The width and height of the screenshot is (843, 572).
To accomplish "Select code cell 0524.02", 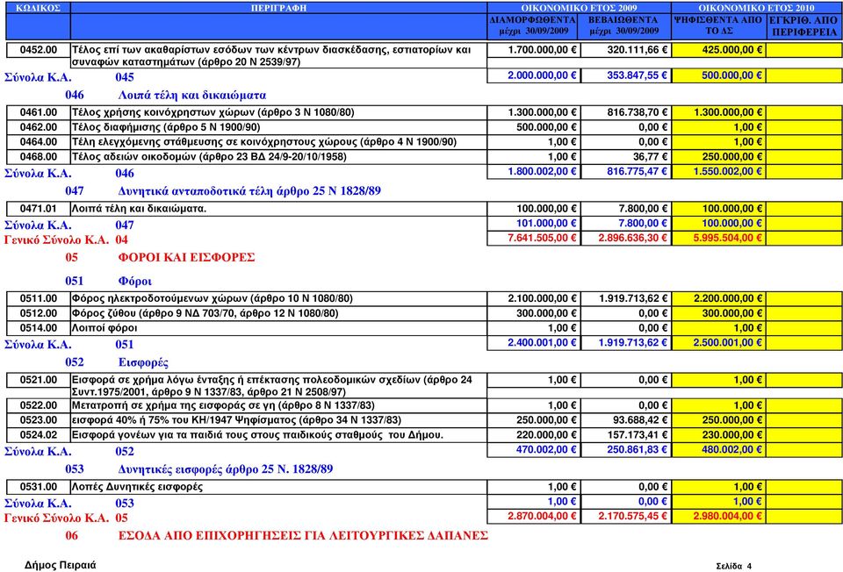I will [38, 435].
